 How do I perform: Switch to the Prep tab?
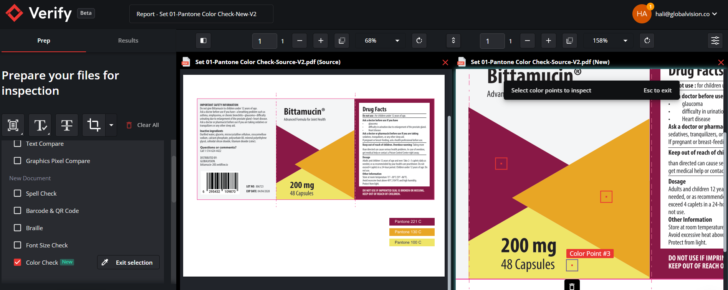point(44,41)
